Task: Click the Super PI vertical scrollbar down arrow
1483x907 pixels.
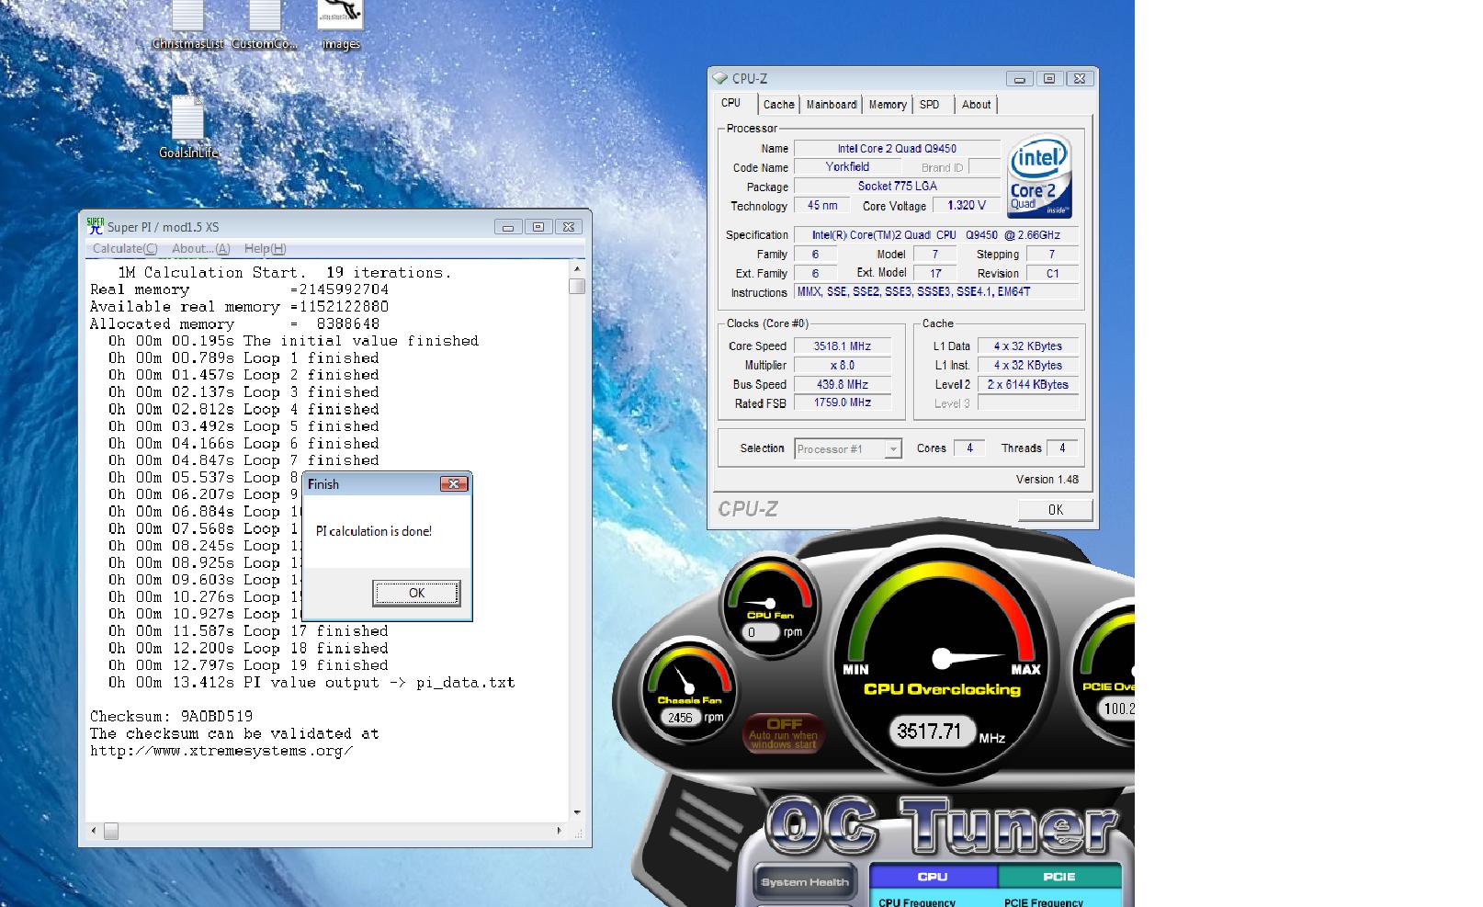Action: [x=577, y=812]
